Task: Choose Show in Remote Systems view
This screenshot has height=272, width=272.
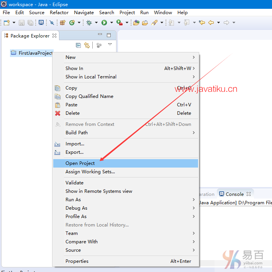Action: (x=126, y=191)
